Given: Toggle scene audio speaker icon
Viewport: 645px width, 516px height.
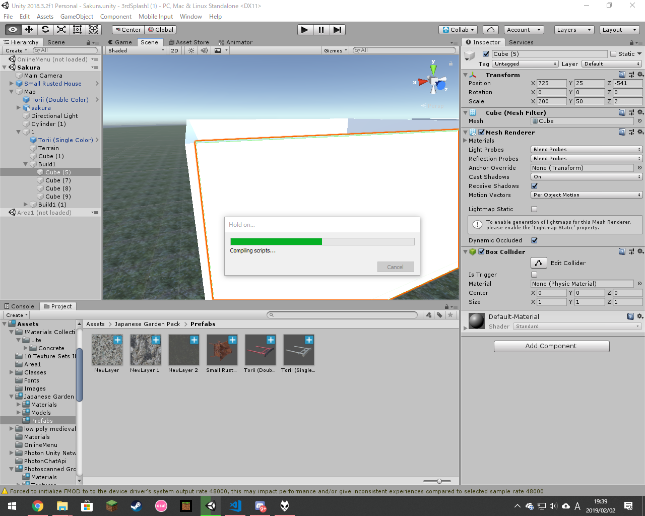Looking at the screenshot, I should [204, 50].
